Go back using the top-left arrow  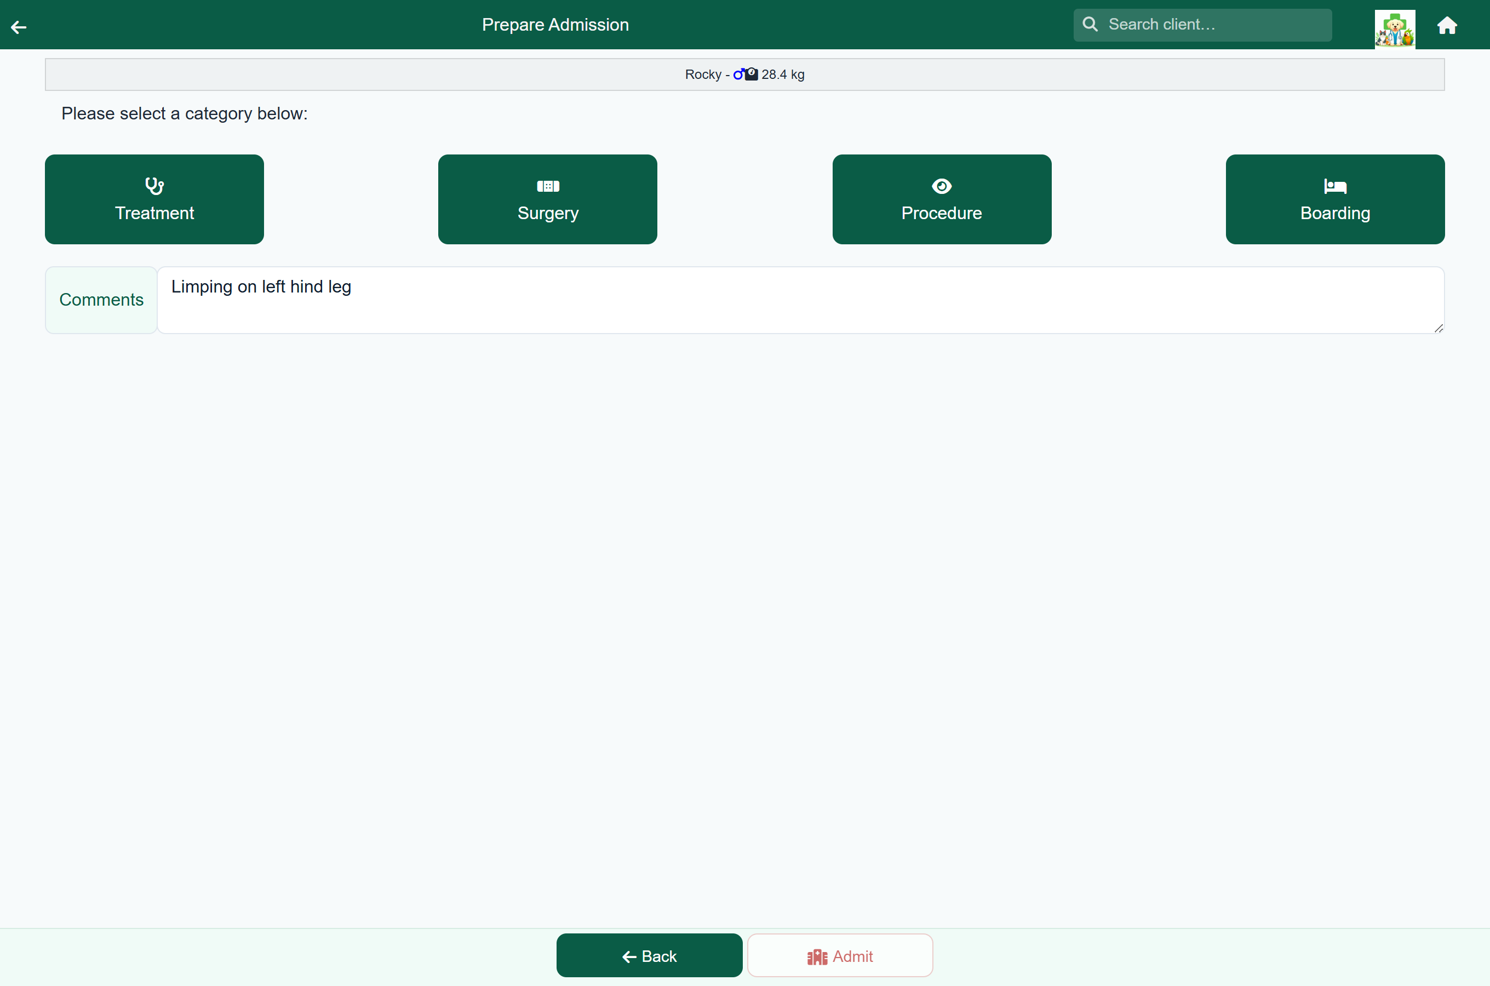[19, 26]
